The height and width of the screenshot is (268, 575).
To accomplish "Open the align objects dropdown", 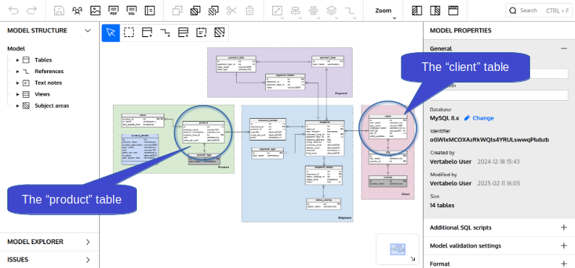I will pos(295,11).
